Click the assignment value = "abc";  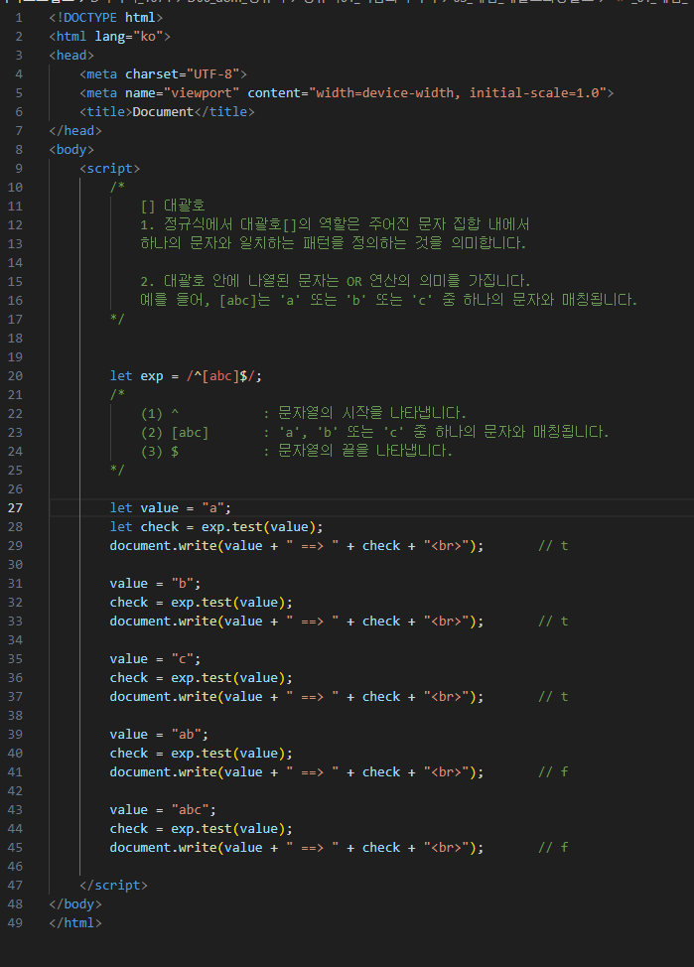[163, 810]
